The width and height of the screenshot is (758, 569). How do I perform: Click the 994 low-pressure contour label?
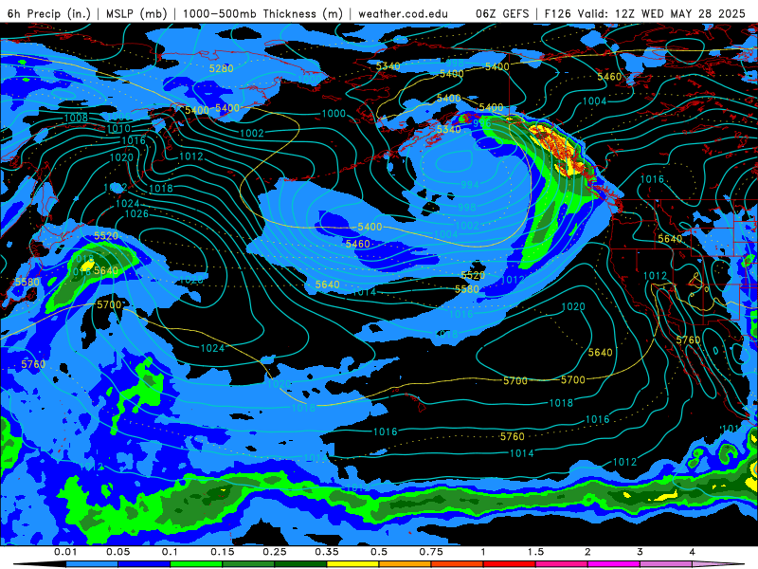469,185
